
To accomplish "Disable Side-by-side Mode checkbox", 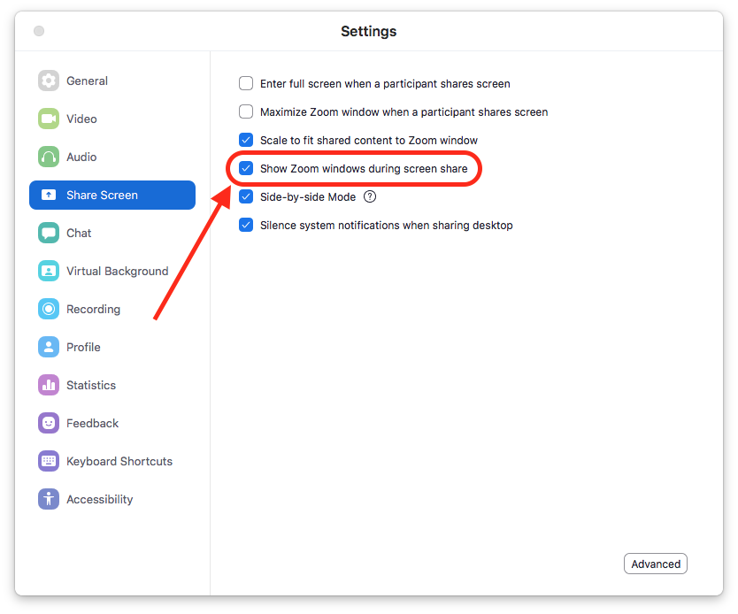I will click(246, 196).
